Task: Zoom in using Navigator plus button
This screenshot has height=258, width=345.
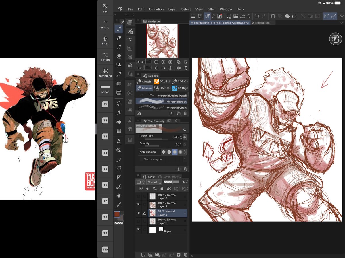Action: point(163,62)
